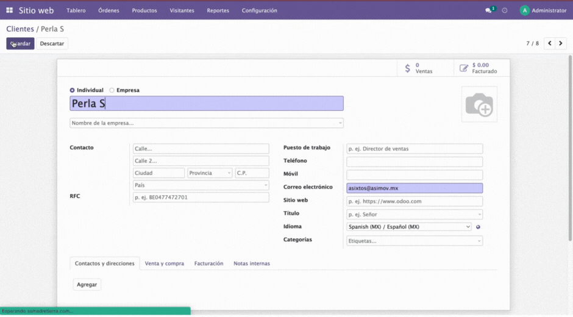Expand the Título dropdown
Screen dimensions: 573x317
415,214
